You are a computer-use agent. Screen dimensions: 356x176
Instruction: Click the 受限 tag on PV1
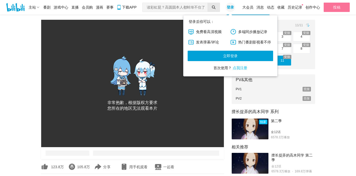[x=307, y=89]
